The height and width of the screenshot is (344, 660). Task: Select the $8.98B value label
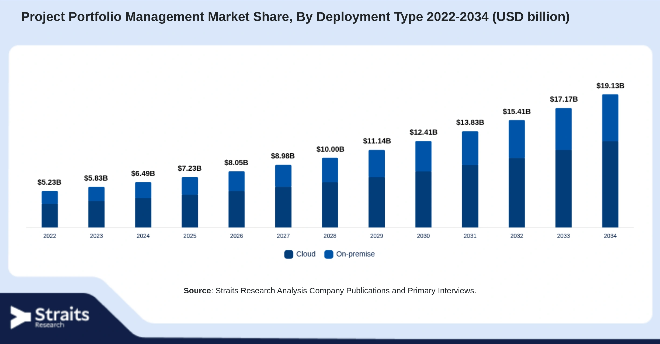(x=283, y=156)
